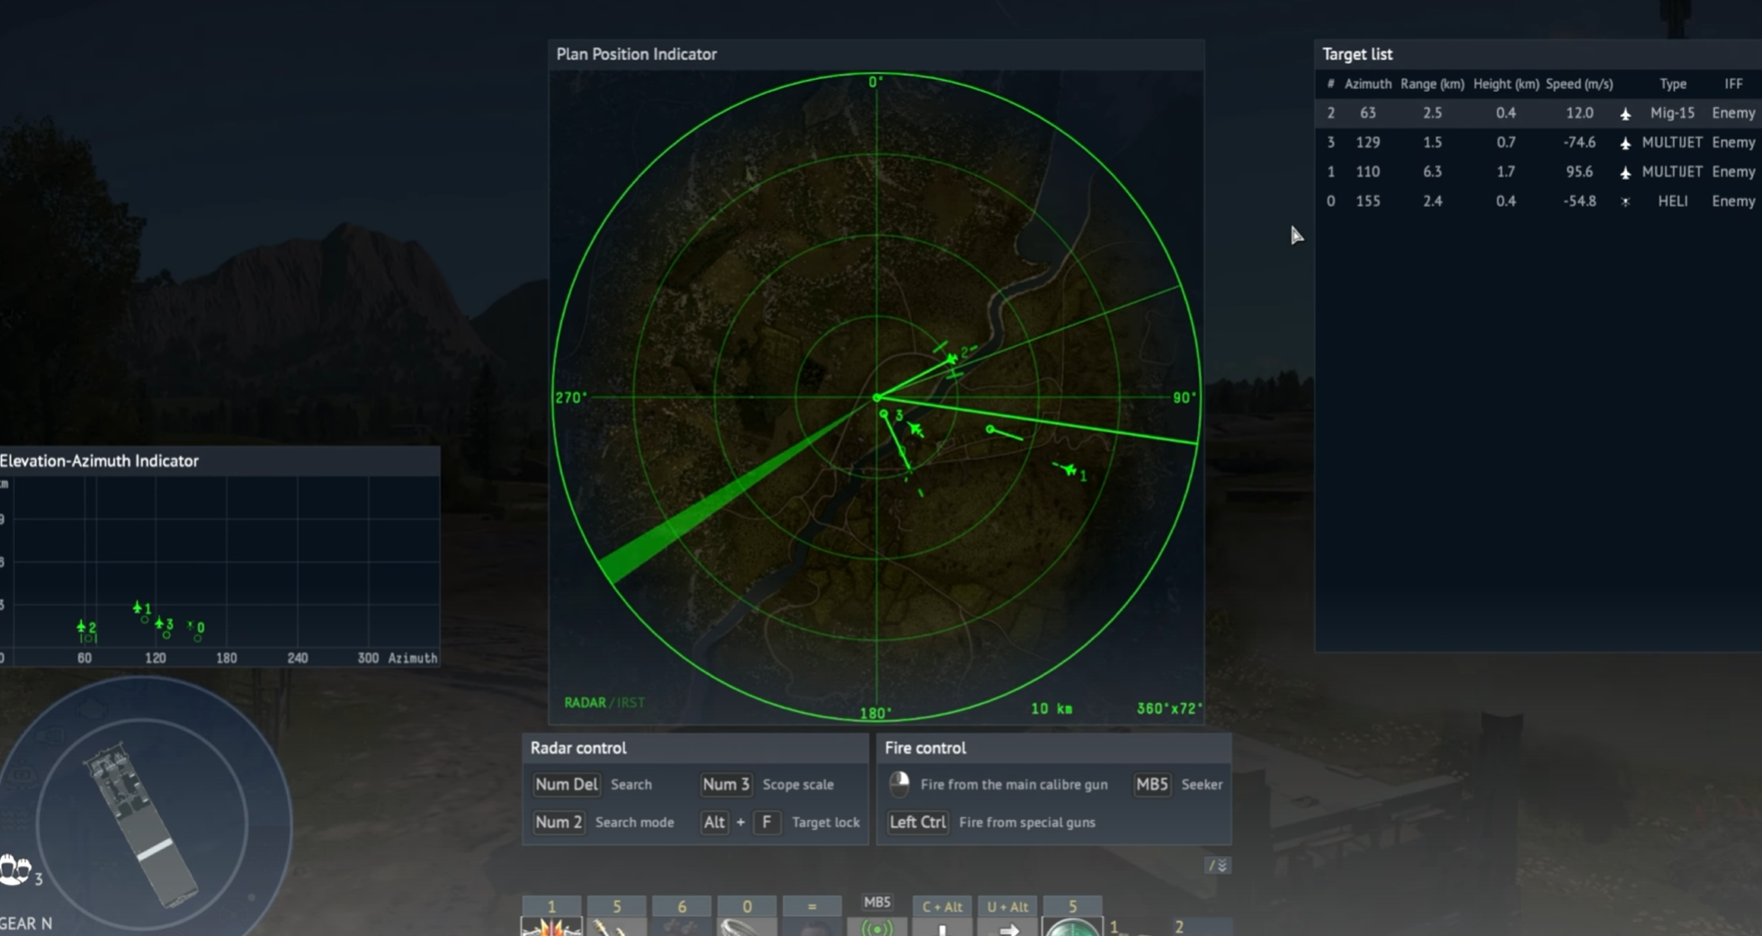Activate the explosion icon in action slot 1

pos(551,927)
